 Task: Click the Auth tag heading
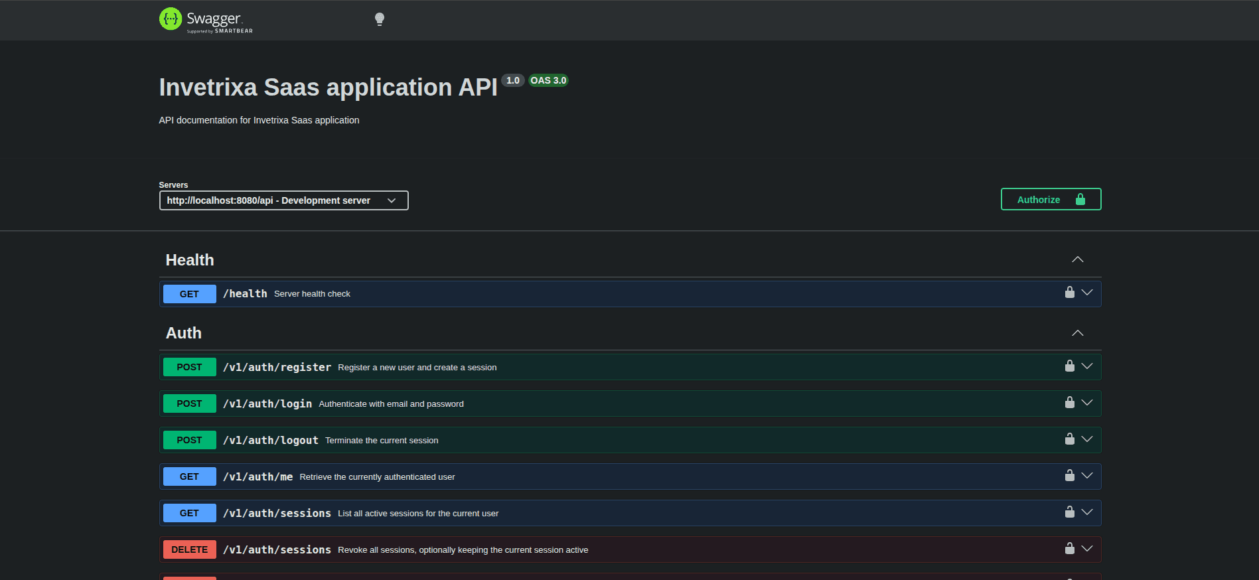click(x=184, y=333)
